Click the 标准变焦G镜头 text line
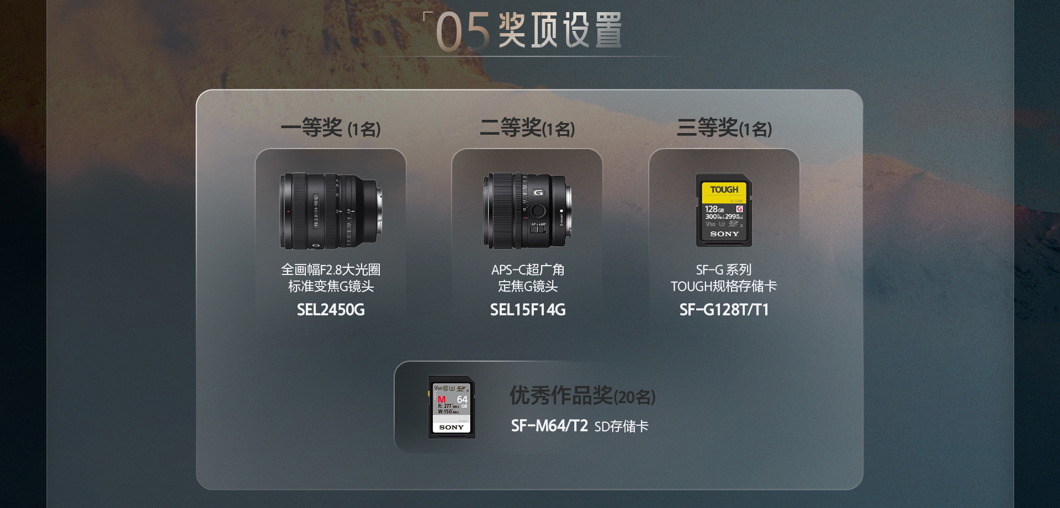1060x508 pixels. tap(331, 286)
